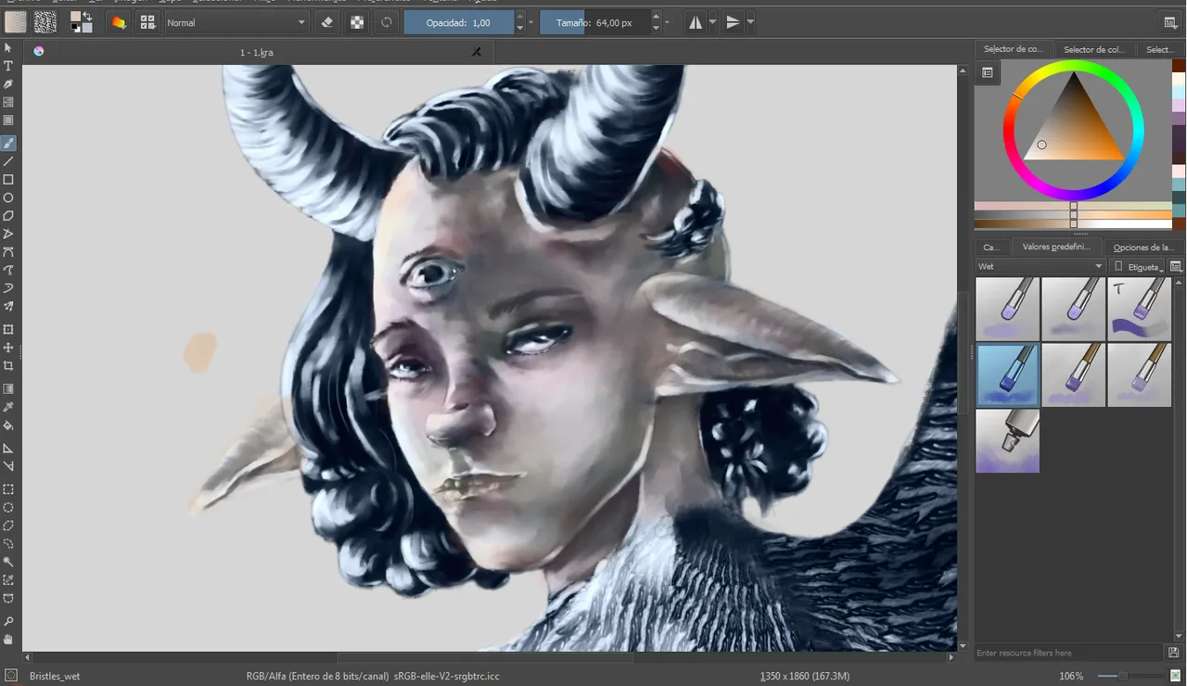The height and width of the screenshot is (686, 1187).
Task: Pick the light cyan color history swatch
Action: (1179, 92)
